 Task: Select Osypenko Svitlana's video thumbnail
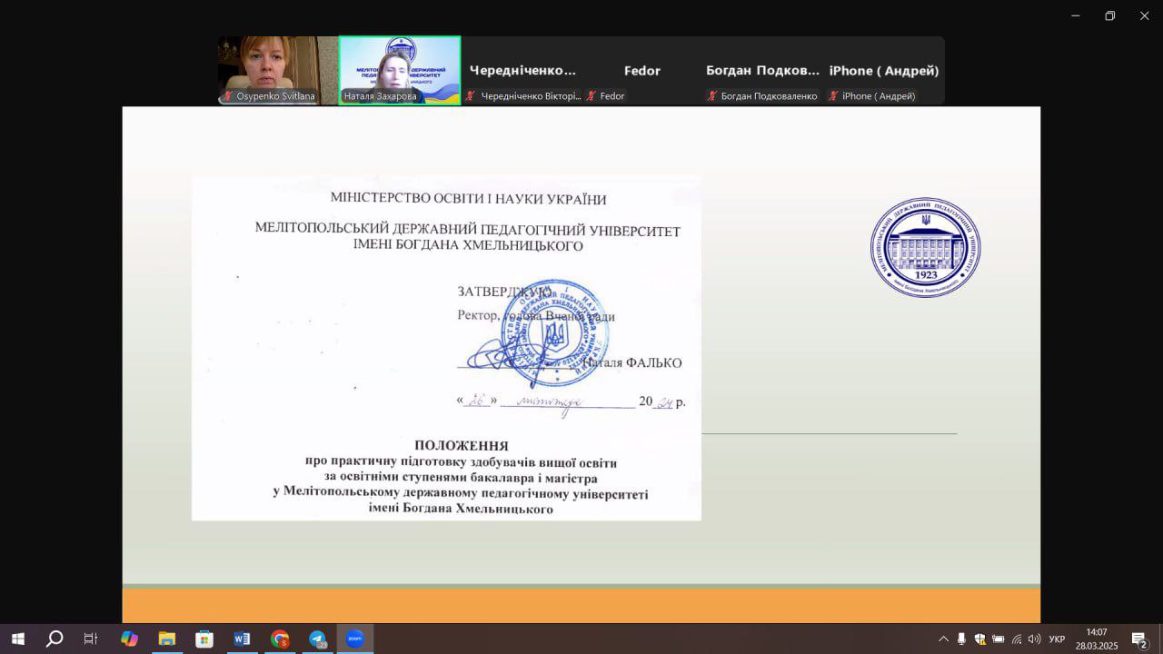coord(277,70)
